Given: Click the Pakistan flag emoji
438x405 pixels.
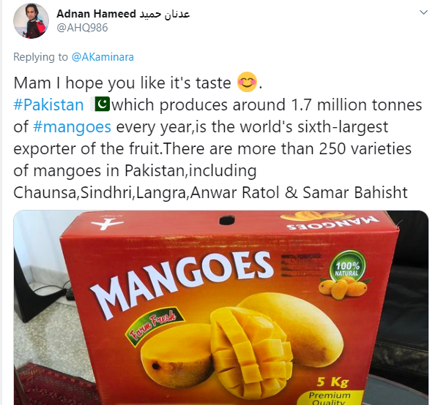Looking at the screenshot, I should (100, 104).
